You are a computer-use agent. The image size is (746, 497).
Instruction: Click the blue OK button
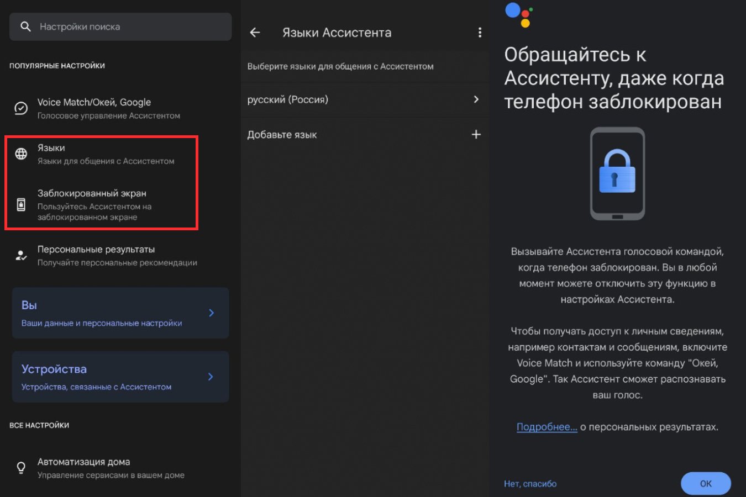pos(706,484)
